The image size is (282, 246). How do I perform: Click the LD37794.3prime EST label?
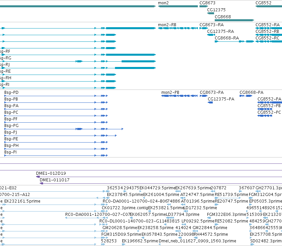pyautogui.click(x=182, y=215)
